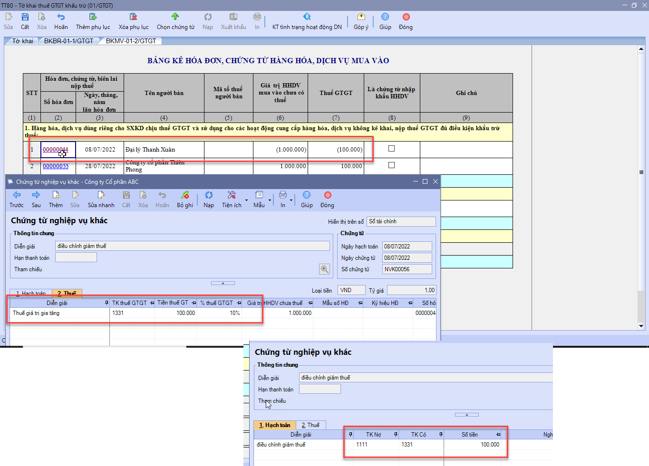Collapse general info panel arrow in voucher window

click(x=223, y=283)
